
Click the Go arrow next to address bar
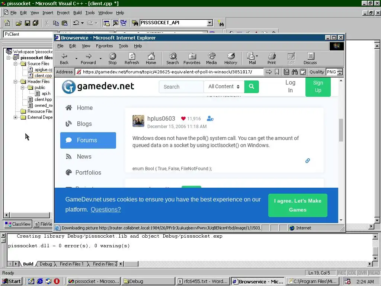click(269, 72)
